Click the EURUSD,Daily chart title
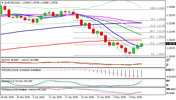 [x=12, y=2]
